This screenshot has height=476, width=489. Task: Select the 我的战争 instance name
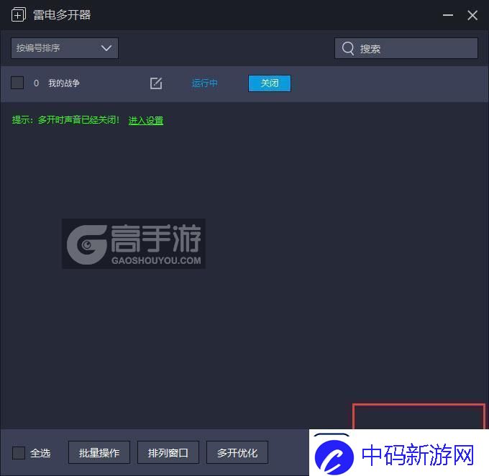point(64,83)
